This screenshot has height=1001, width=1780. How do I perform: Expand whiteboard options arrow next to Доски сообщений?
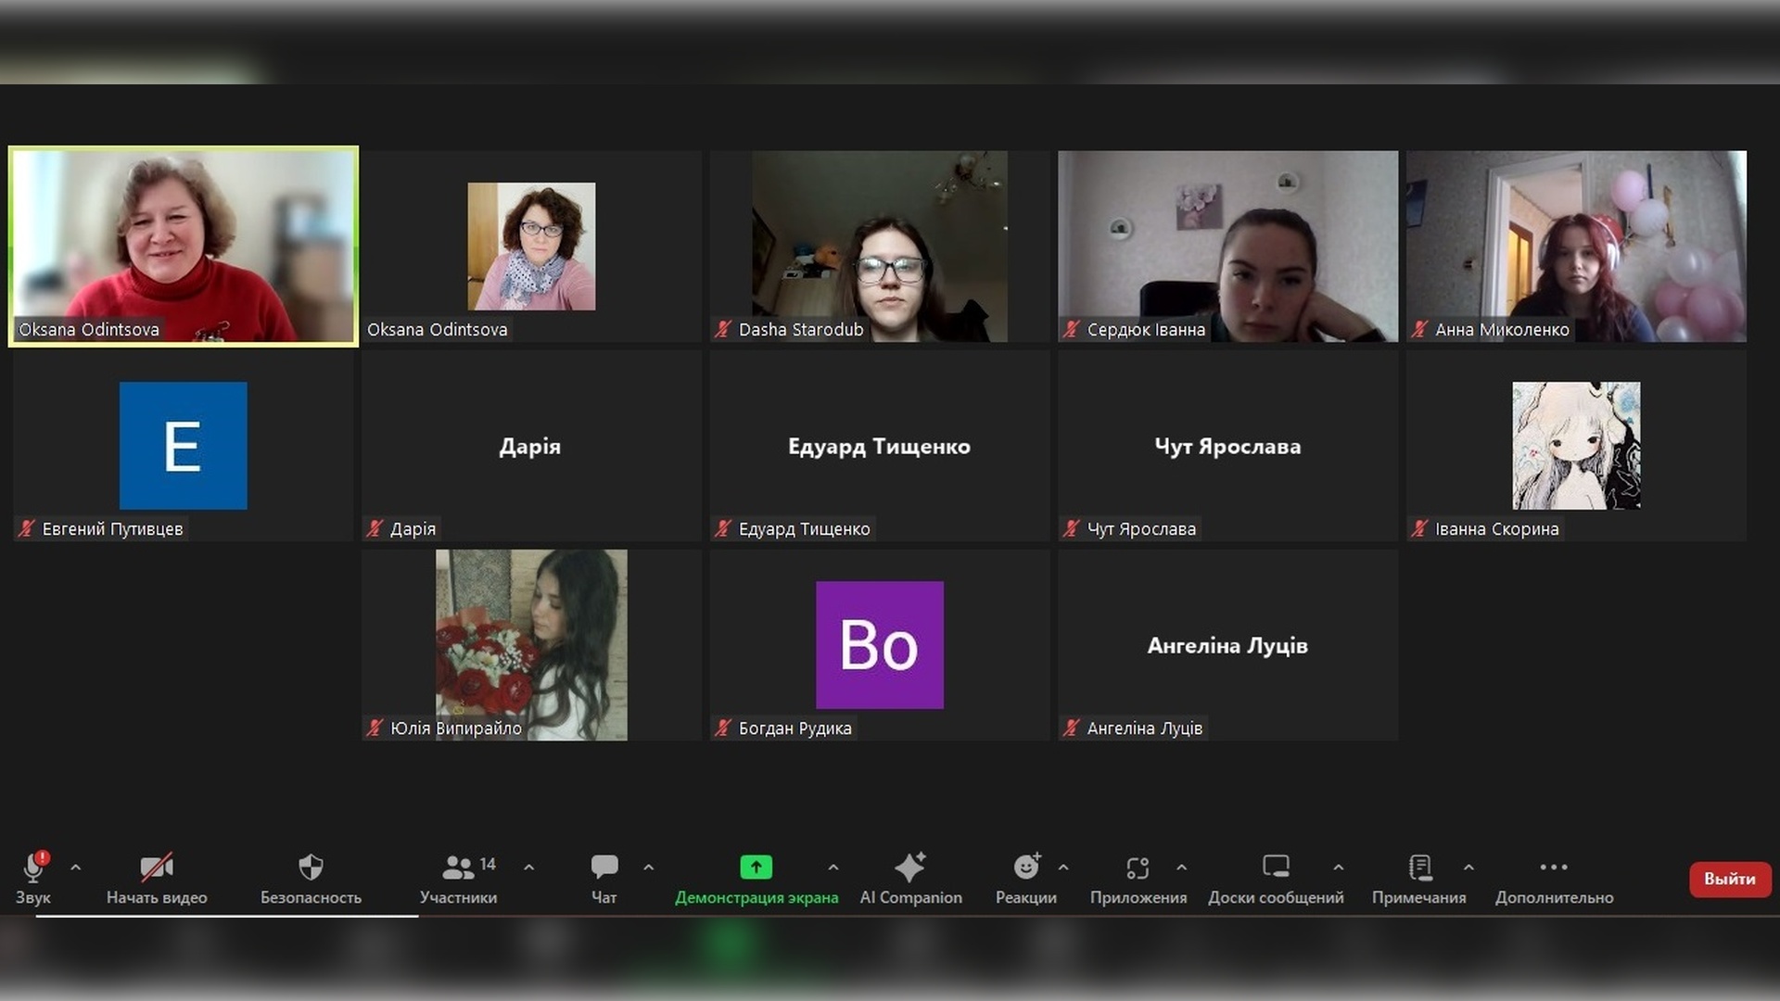1339,868
